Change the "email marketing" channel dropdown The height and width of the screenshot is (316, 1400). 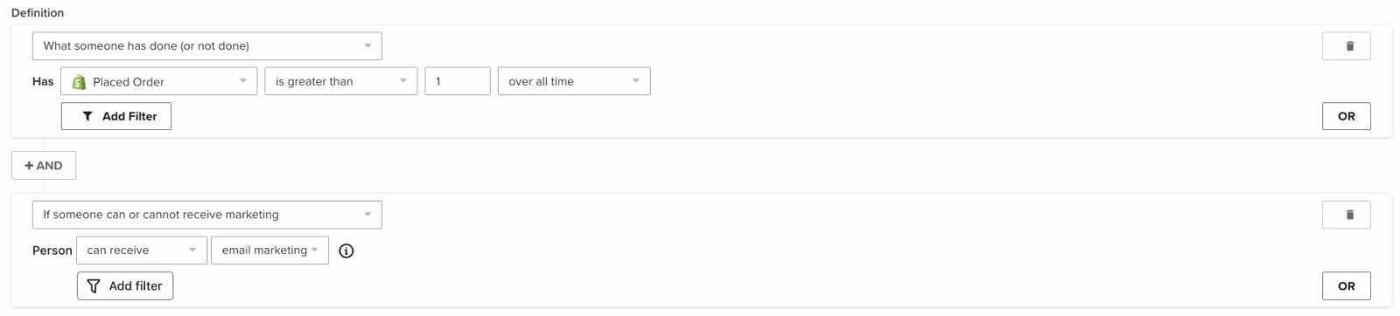269,251
